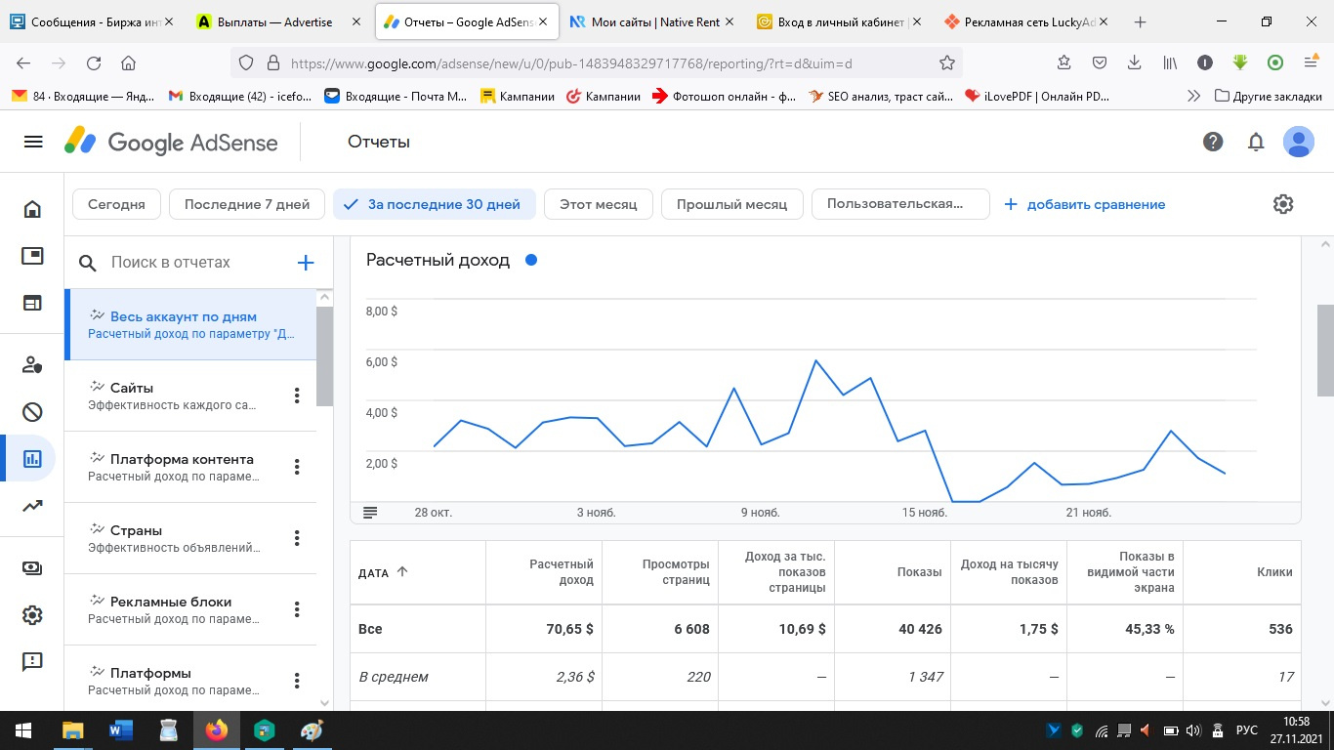Click the plus icon to add report
Screen dimensions: 1334x750
[305, 263]
